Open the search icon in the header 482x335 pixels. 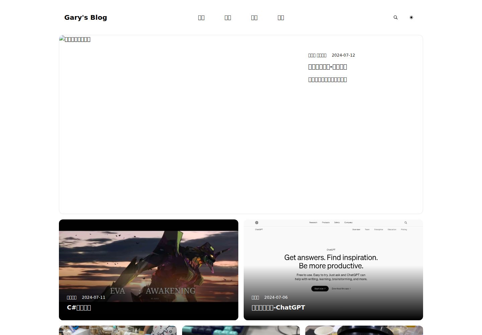pos(396,17)
